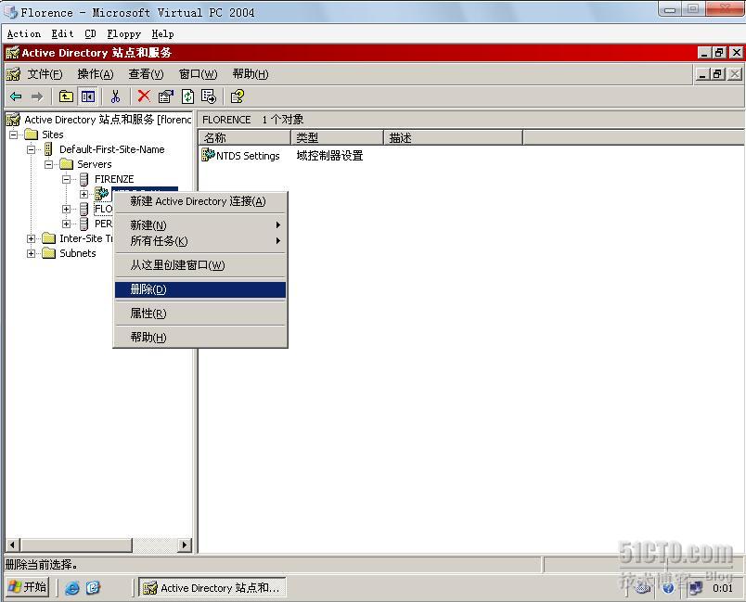746x602 pixels.
Task: Open the 文件(F) menu
Action: 45,74
